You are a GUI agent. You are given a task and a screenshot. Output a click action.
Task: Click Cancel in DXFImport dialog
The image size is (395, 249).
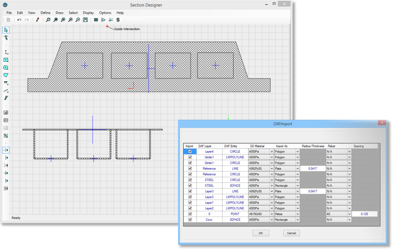click(291, 233)
